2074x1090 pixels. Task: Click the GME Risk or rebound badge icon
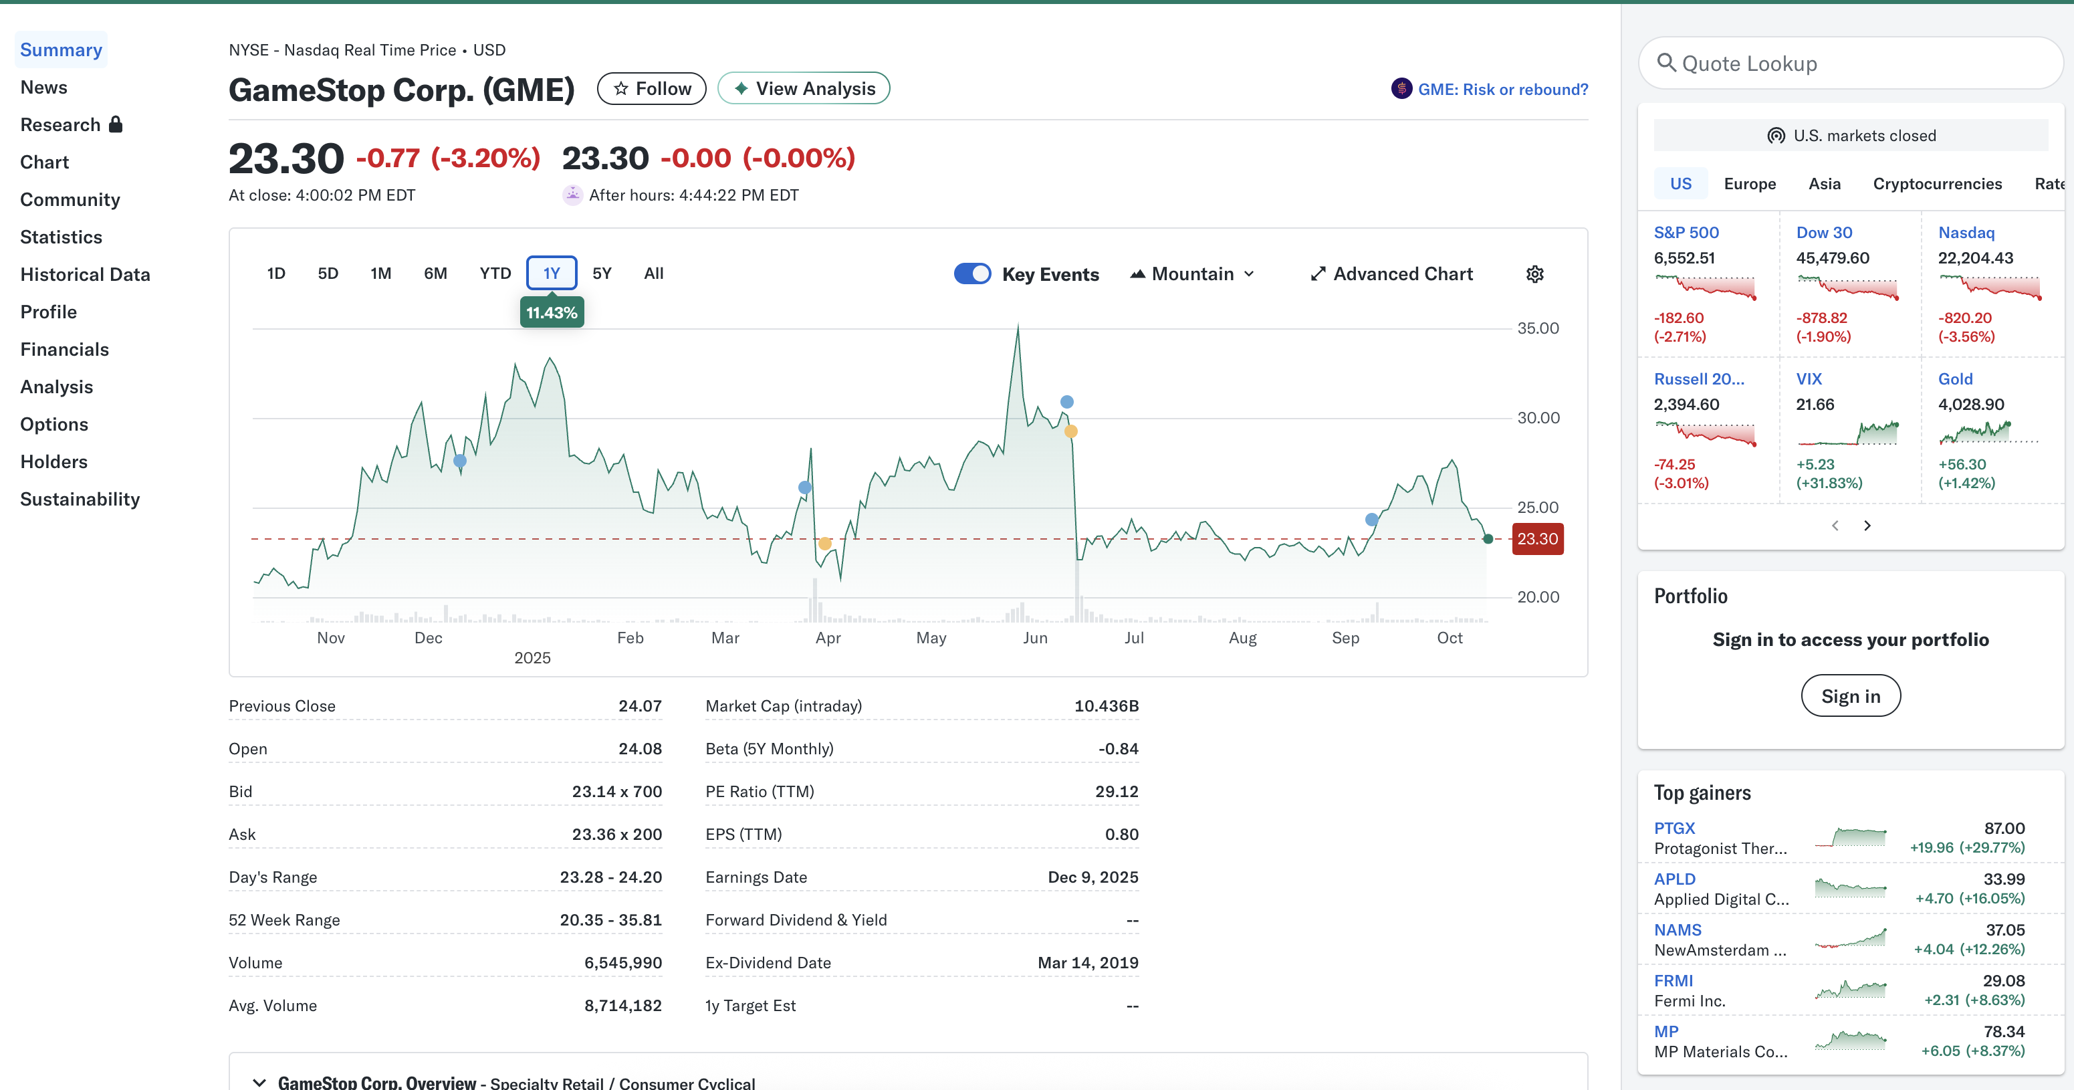pos(1401,88)
